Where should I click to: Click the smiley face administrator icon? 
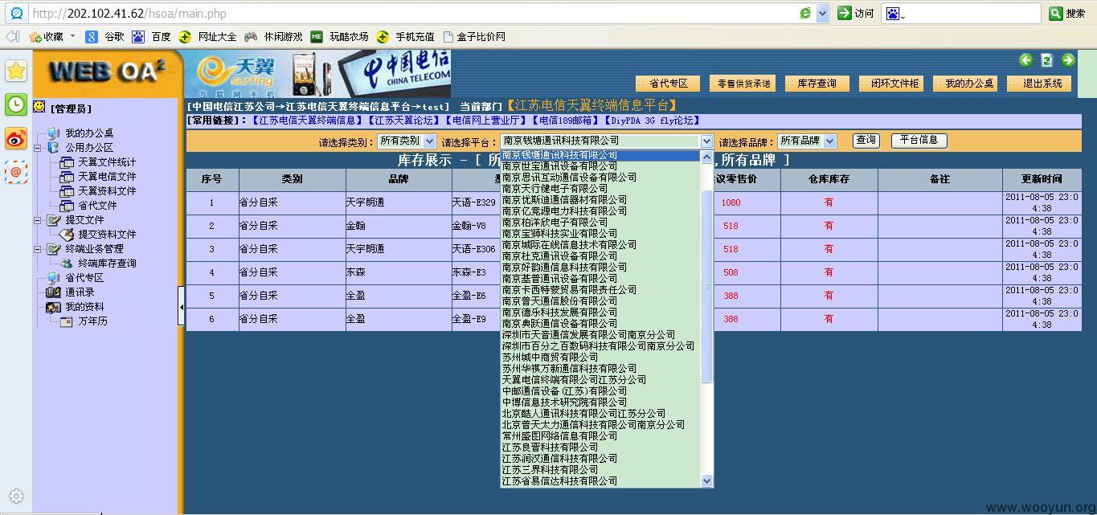(x=39, y=107)
